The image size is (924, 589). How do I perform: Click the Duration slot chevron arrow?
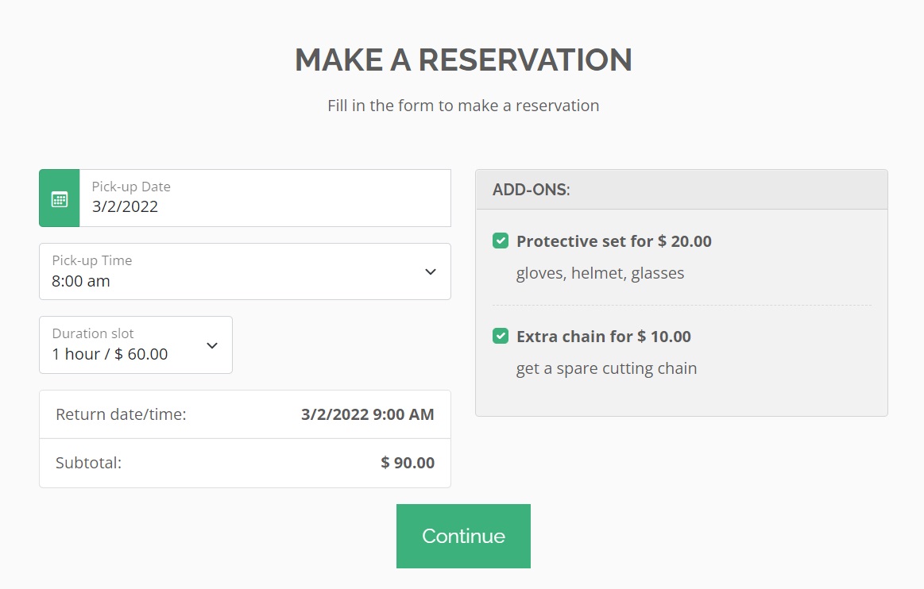[212, 345]
